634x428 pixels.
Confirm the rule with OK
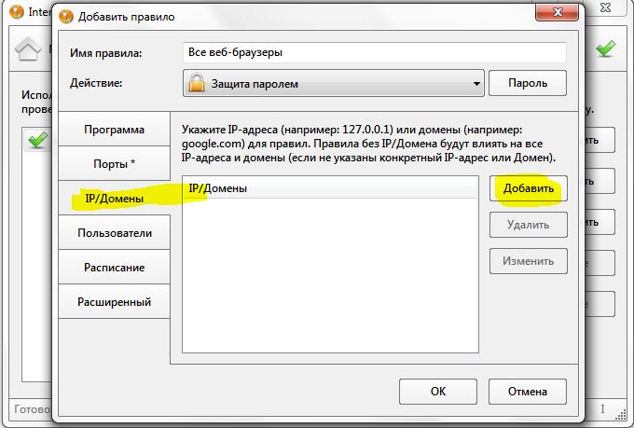tap(437, 391)
